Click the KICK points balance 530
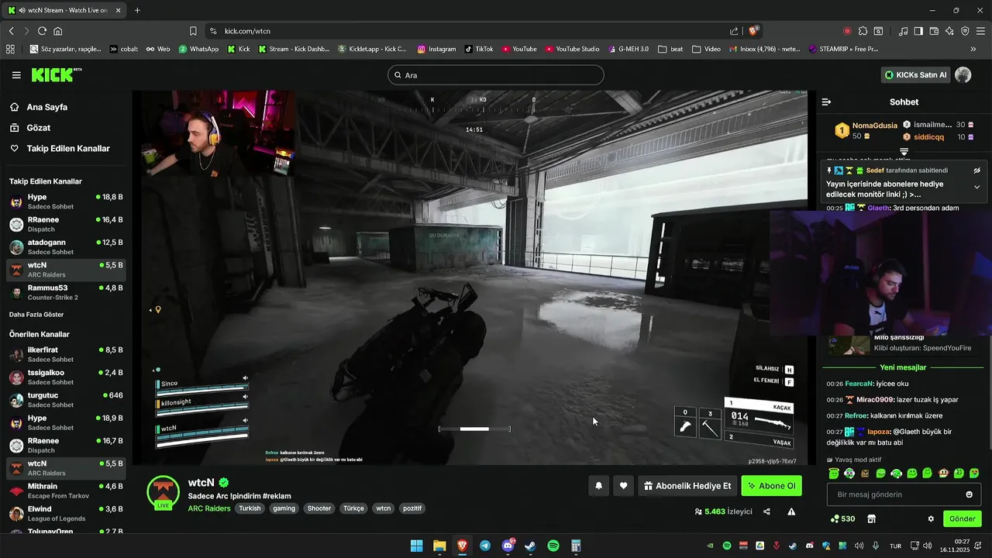992x558 pixels. [843, 518]
